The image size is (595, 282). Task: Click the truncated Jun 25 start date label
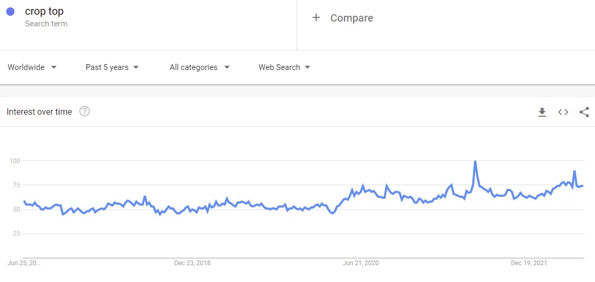click(24, 263)
